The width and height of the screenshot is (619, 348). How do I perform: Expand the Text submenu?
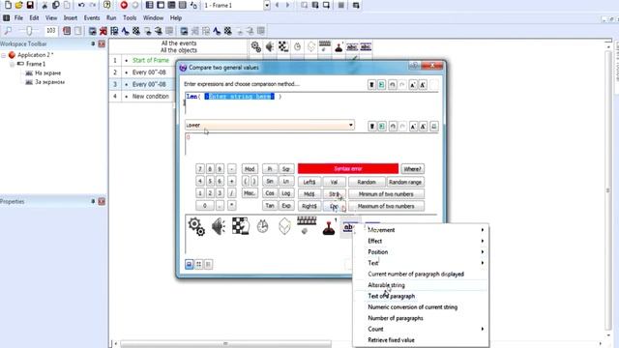pos(421,263)
